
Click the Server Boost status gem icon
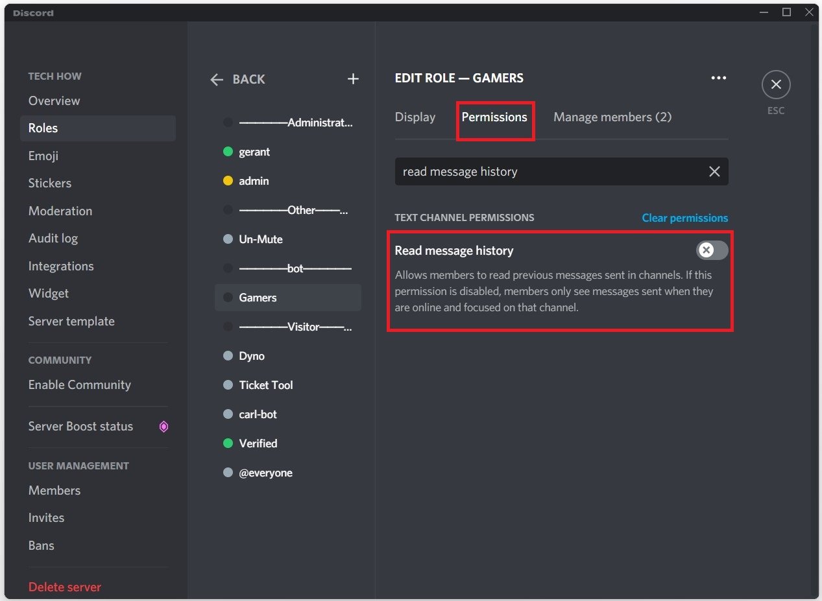tap(163, 427)
